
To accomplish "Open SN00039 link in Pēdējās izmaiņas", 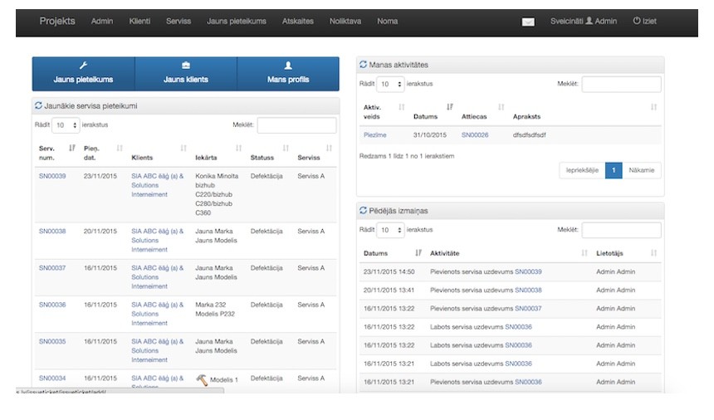I will click(x=528, y=271).
